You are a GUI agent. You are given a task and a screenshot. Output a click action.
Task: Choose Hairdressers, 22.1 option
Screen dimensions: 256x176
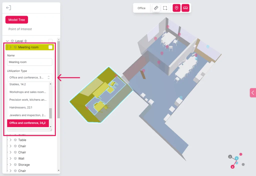[28, 107]
